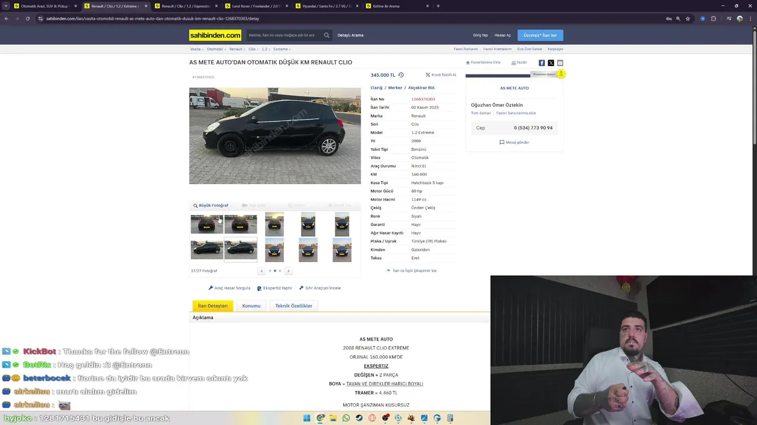757x425 pixels.
Task: Click AS METE AUTO store name
Action: coord(515,88)
